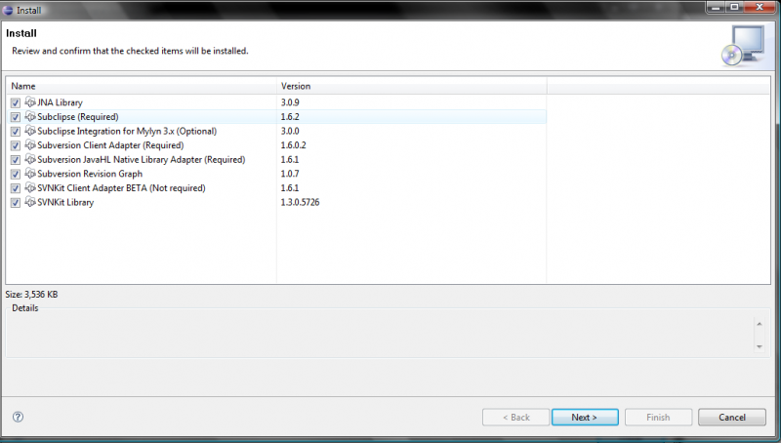Select Subversion JavaHL Native Library Adapter name
The width and height of the screenshot is (781, 443).
tap(142, 160)
